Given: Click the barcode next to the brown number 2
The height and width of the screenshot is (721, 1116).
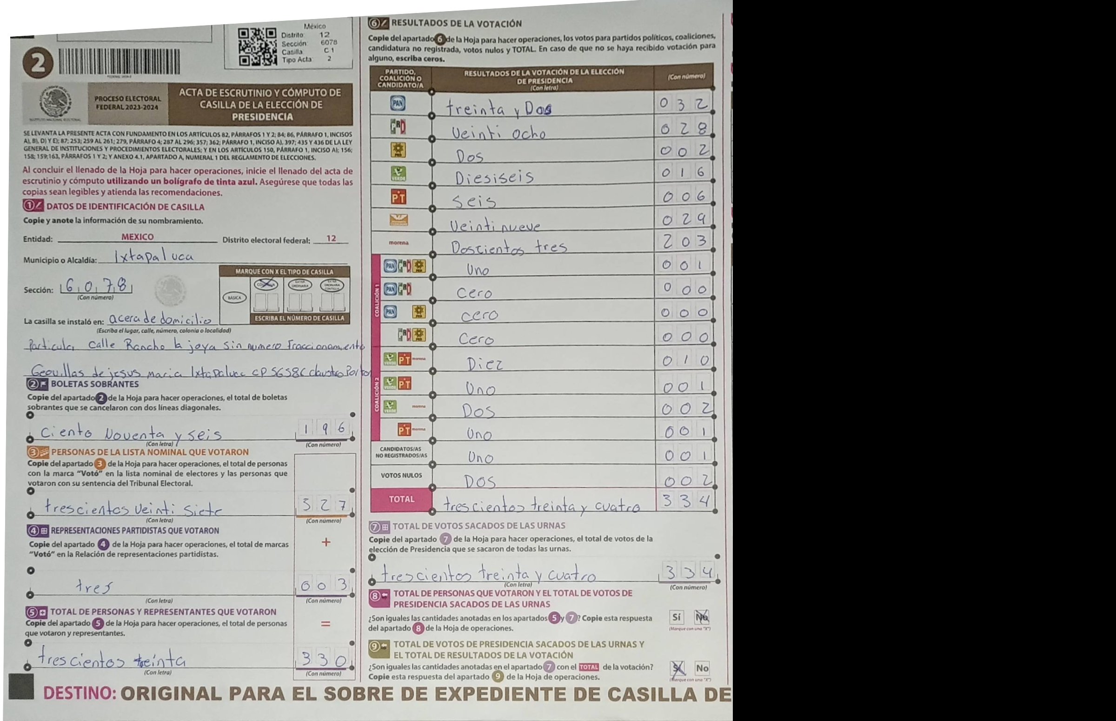Looking at the screenshot, I should (119, 62).
